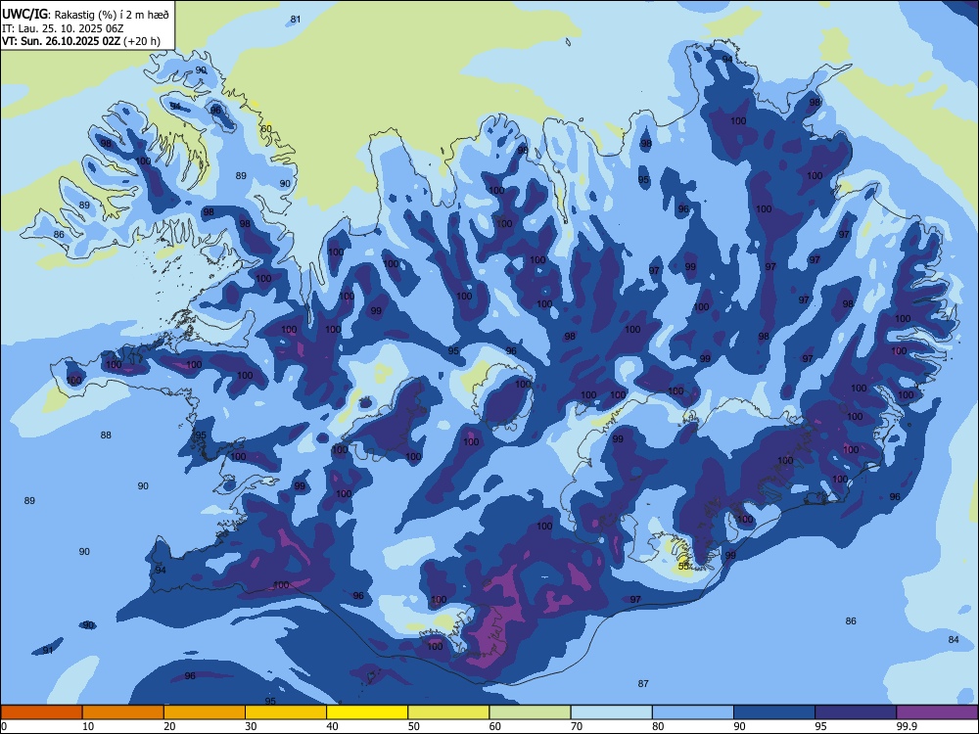Image resolution: width=979 pixels, height=734 pixels.
Task: Select the '50' legend tick label
Action: point(413,726)
